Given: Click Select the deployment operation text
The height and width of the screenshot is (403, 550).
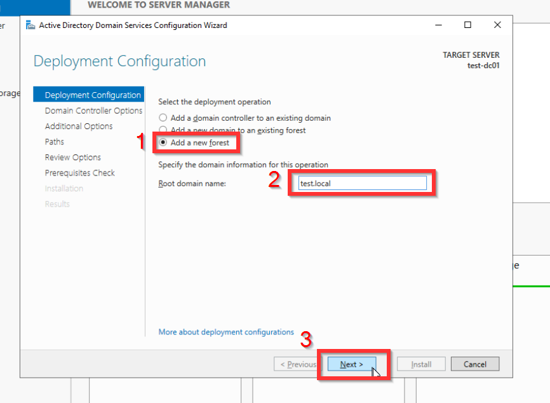Looking at the screenshot, I should click(x=214, y=102).
